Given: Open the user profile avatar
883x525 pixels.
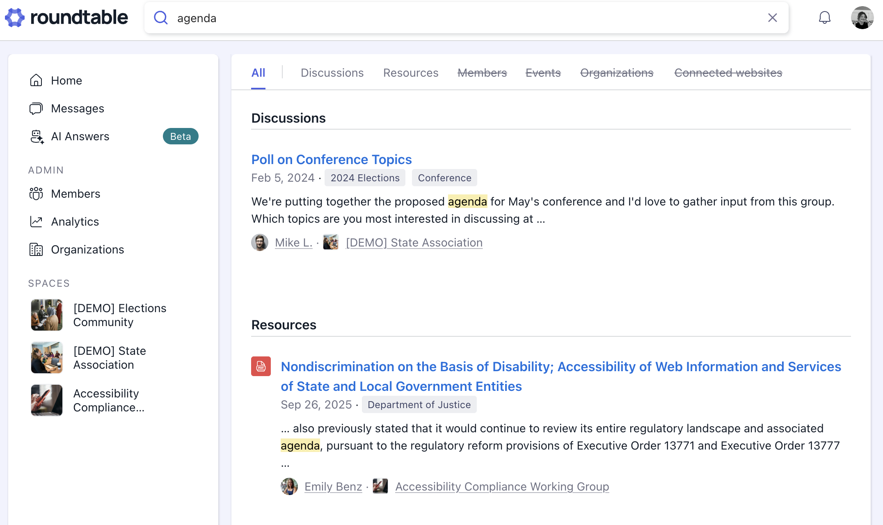Looking at the screenshot, I should [x=862, y=18].
